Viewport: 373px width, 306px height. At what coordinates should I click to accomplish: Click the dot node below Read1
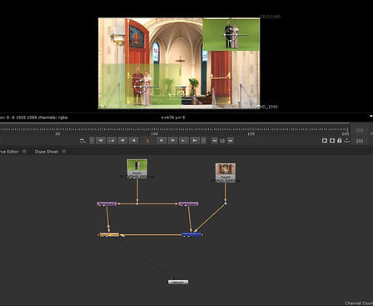coord(137,203)
